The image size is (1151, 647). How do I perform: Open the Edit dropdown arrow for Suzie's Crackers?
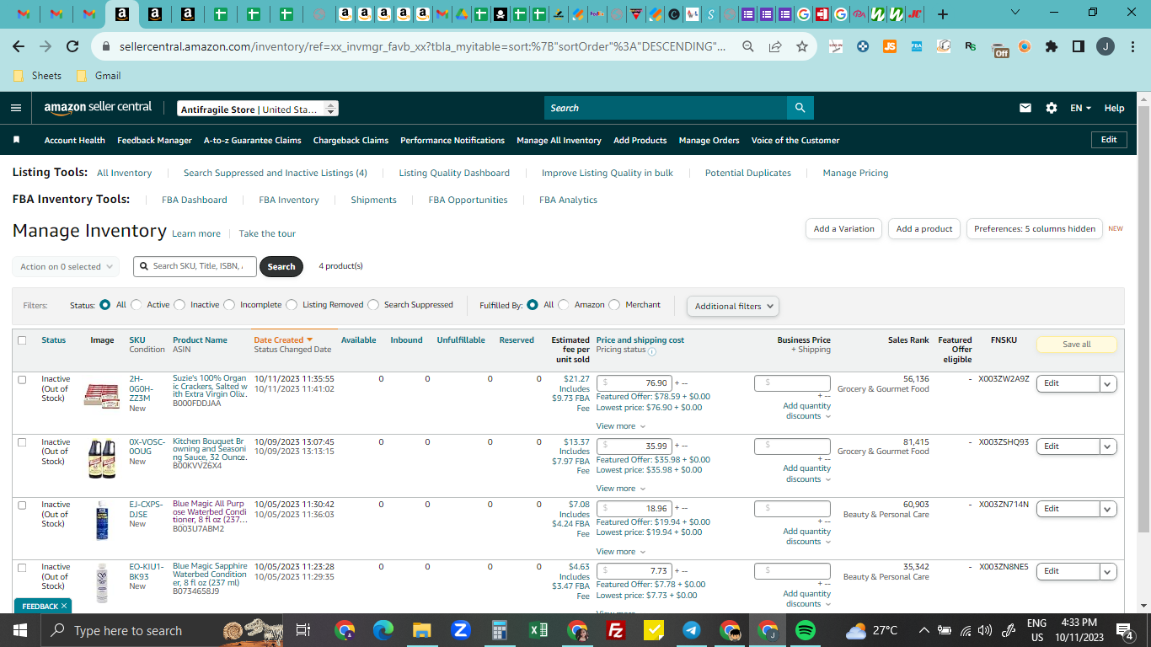(x=1108, y=383)
